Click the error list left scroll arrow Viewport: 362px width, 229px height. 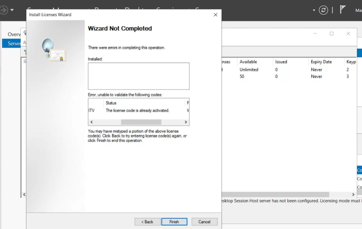92,122
